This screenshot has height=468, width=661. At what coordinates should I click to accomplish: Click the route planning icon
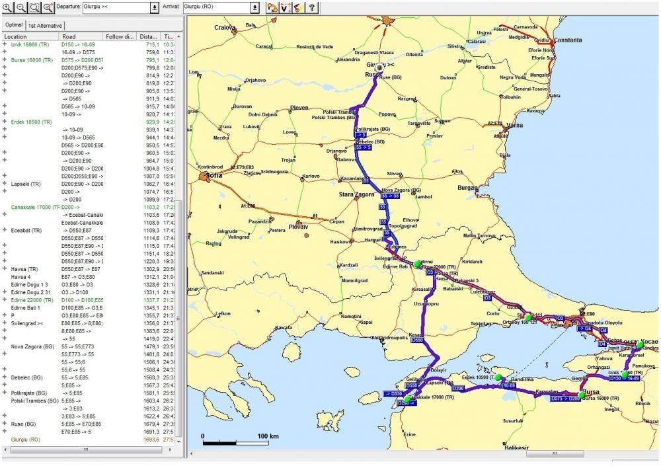(x=272, y=7)
